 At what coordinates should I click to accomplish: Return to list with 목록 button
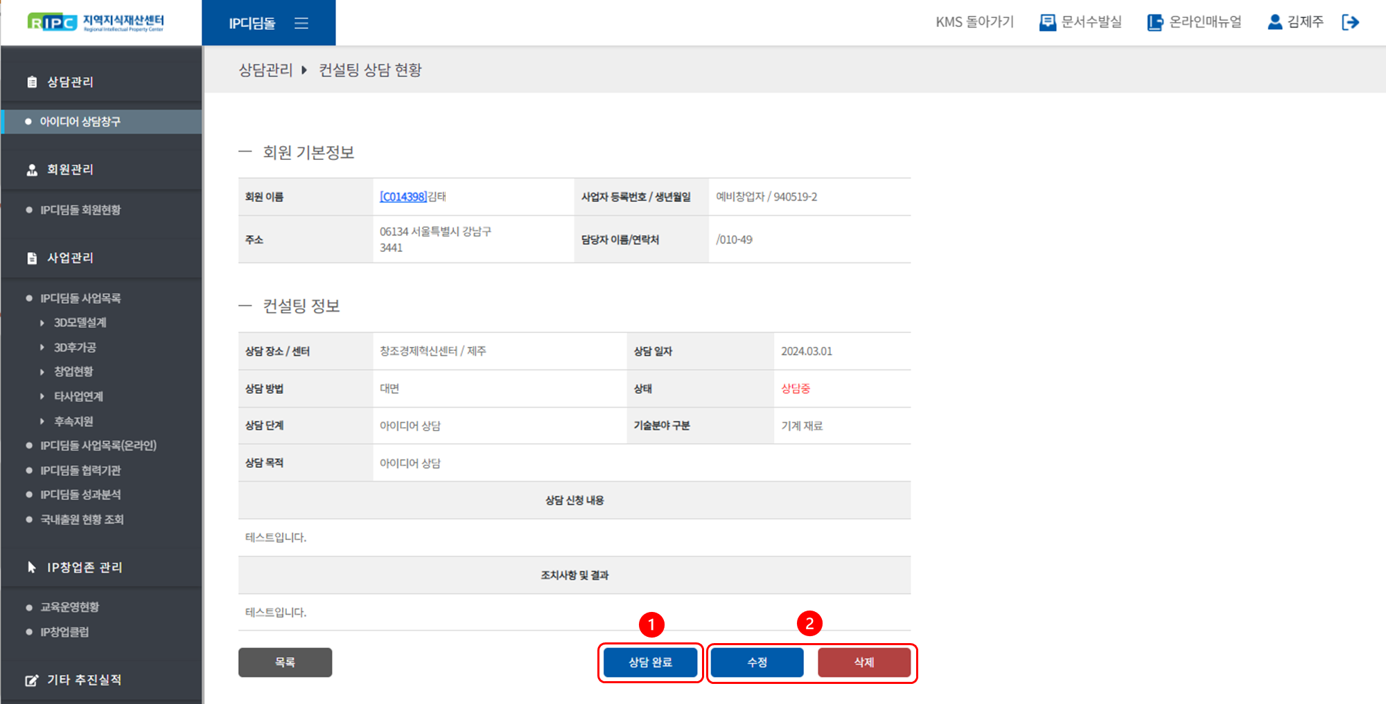tap(285, 662)
